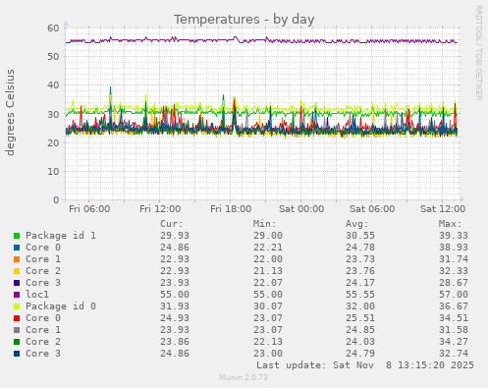The width and height of the screenshot is (488, 388).
Task: Click the Package id 0 min value 30.07
Action: [x=268, y=306]
